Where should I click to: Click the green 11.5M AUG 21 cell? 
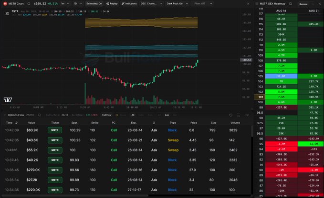tap(311, 144)
